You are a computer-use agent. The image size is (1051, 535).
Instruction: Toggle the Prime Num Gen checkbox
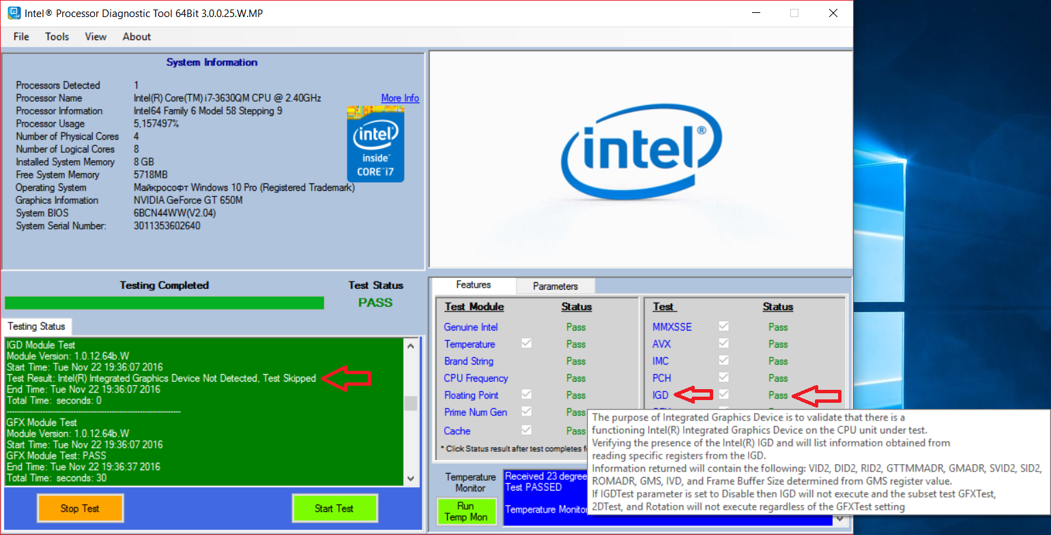(x=527, y=412)
